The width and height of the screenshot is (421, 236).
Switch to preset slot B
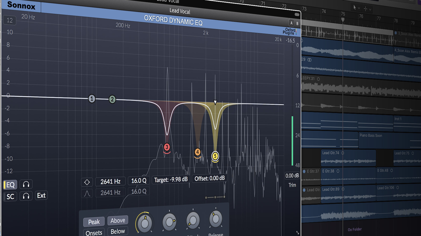(x=297, y=23)
